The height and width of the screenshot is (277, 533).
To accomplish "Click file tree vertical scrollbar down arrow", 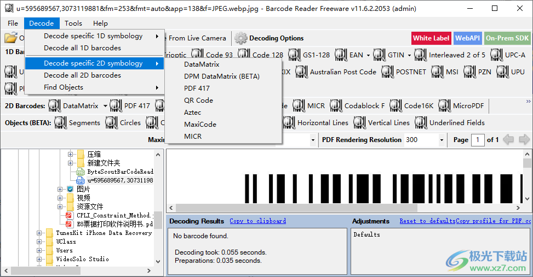I will pyautogui.click(x=158, y=261).
